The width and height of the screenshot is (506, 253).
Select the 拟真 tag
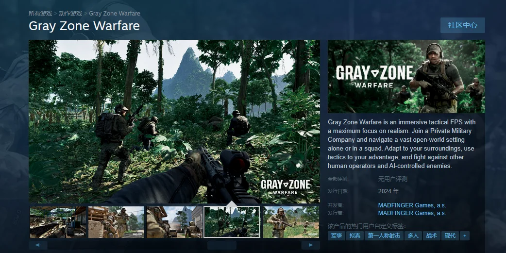355,236
